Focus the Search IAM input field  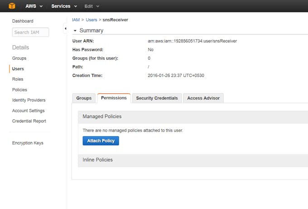click(x=31, y=32)
